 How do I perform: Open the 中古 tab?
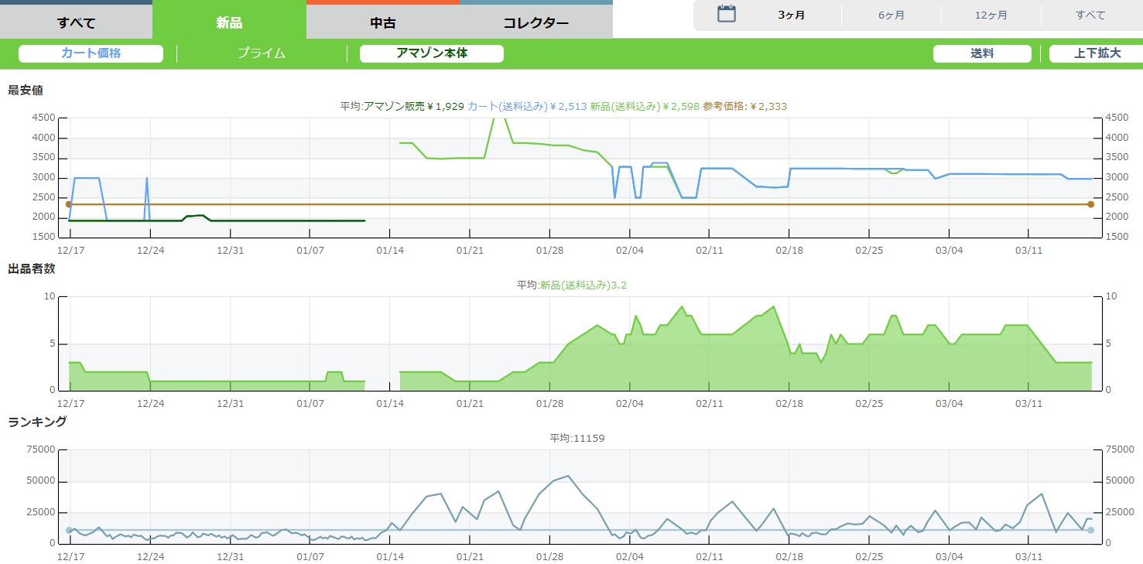(382, 22)
